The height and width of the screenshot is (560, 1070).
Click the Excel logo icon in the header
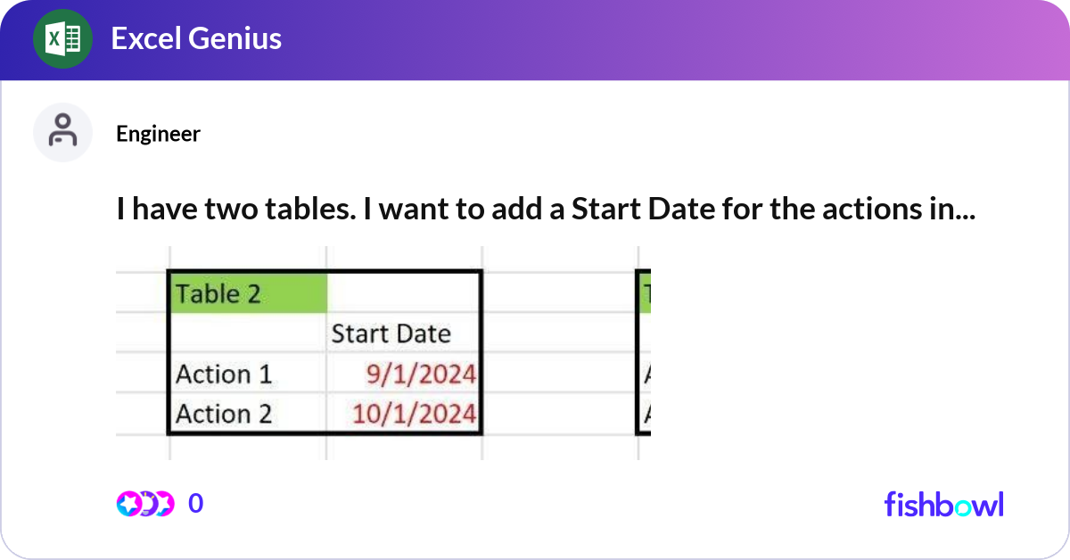tap(62, 38)
